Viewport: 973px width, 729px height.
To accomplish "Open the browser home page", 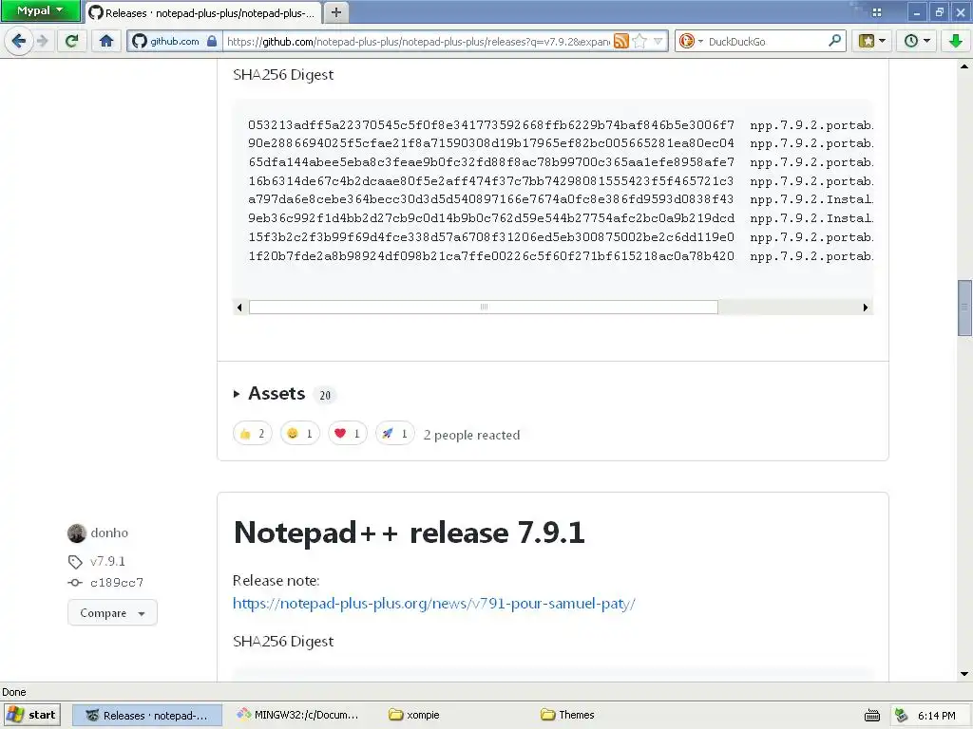I will (x=106, y=41).
